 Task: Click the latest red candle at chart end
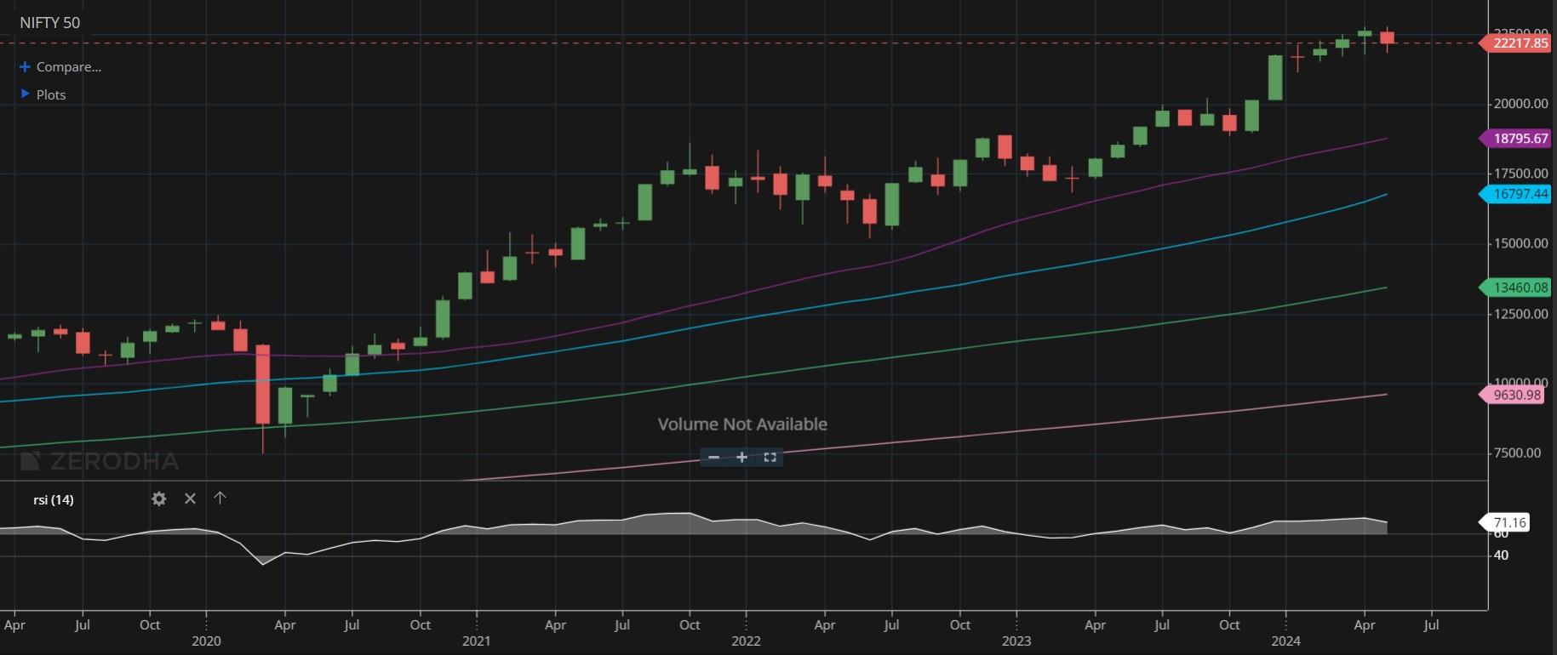tap(1388, 37)
